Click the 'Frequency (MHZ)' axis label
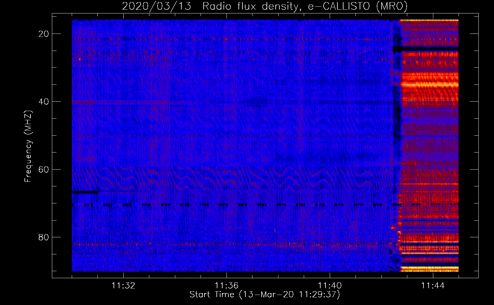Screen dimensions: 494x305 click(x=28, y=146)
